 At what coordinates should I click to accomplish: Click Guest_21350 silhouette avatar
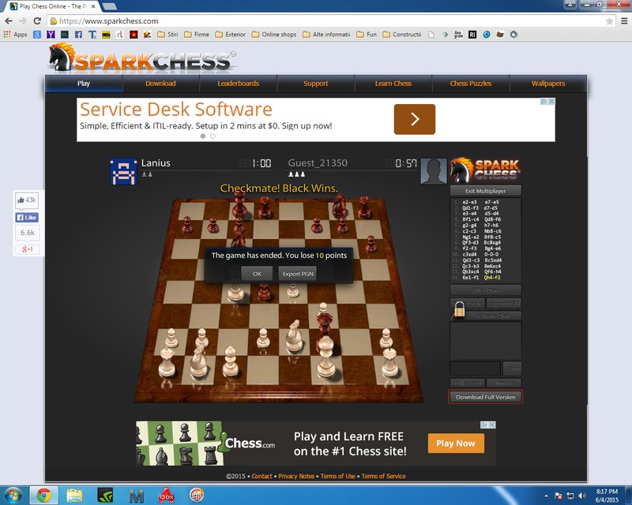434,171
